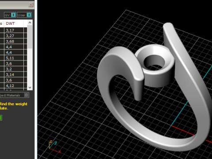This screenshot has height=159, width=212.
Task: Select the DWT cell reading 4,12
Action: 14,86
